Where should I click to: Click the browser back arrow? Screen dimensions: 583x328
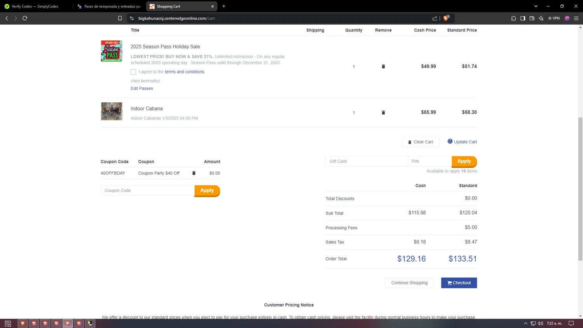tap(7, 18)
